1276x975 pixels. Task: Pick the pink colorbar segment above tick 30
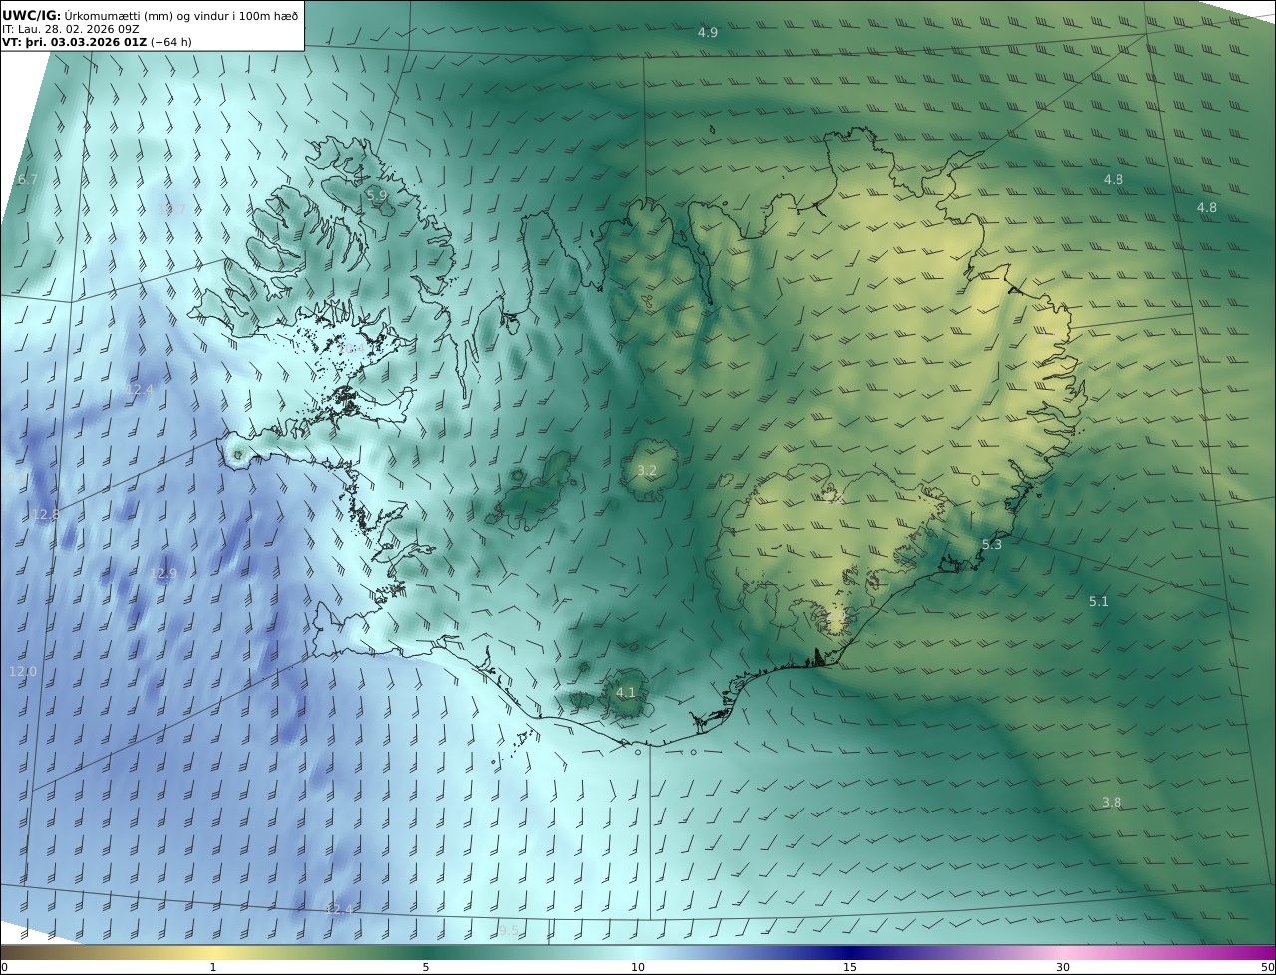[x=1063, y=952]
